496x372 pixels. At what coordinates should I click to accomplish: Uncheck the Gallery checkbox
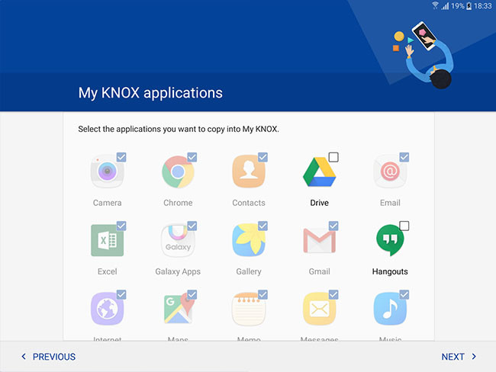[x=262, y=226]
